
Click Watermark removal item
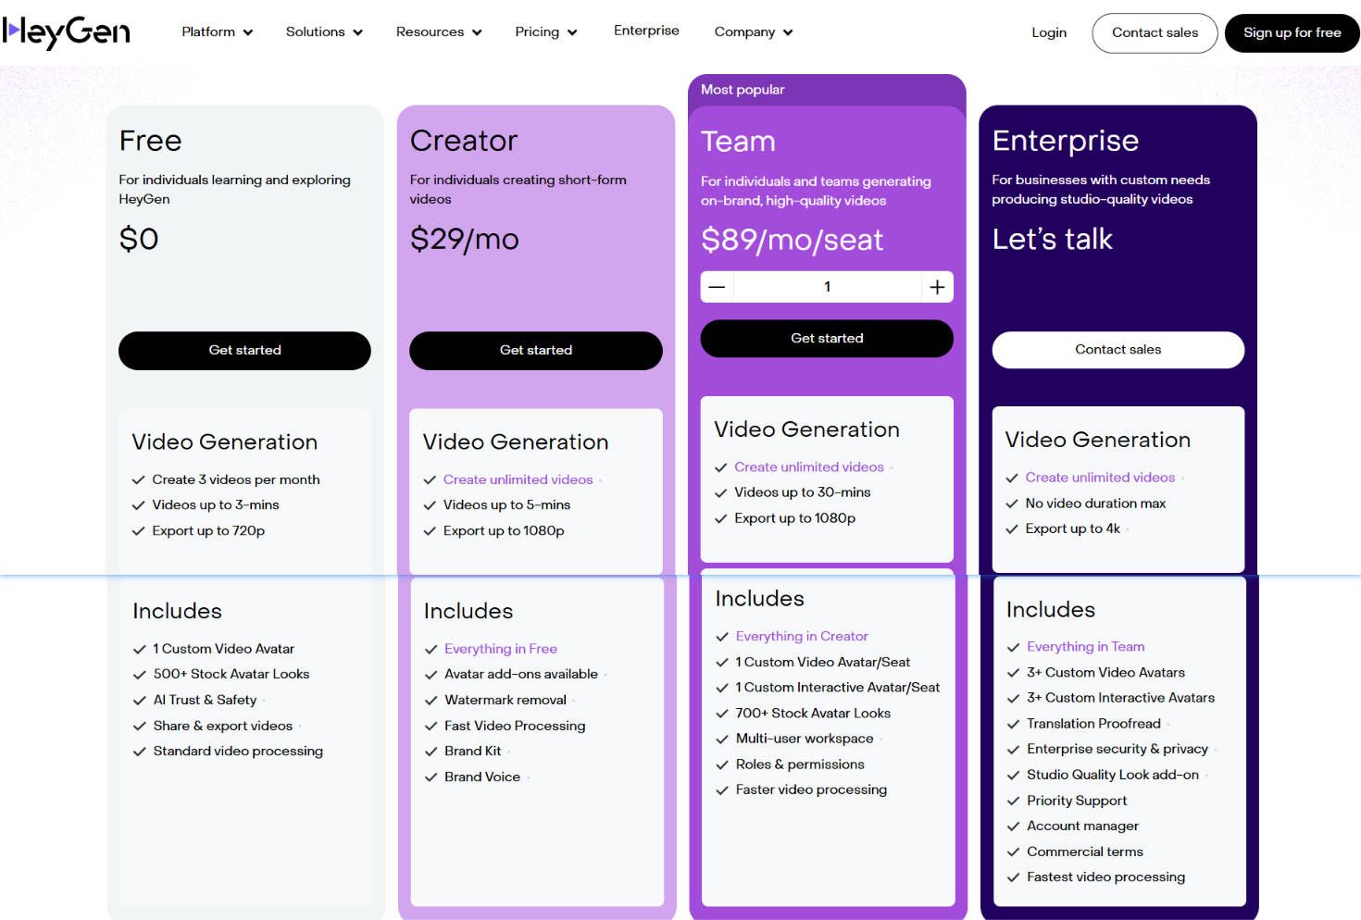[506, 700]
